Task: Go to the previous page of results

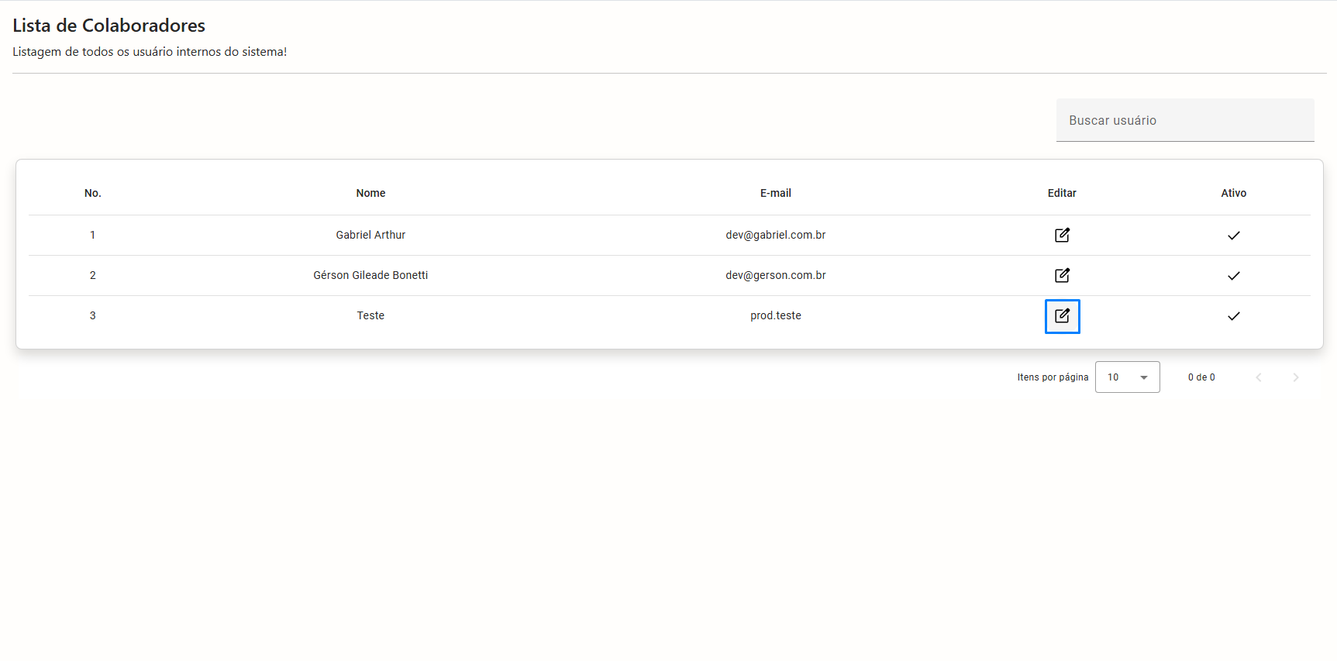Action: [x=1258, y=377]
